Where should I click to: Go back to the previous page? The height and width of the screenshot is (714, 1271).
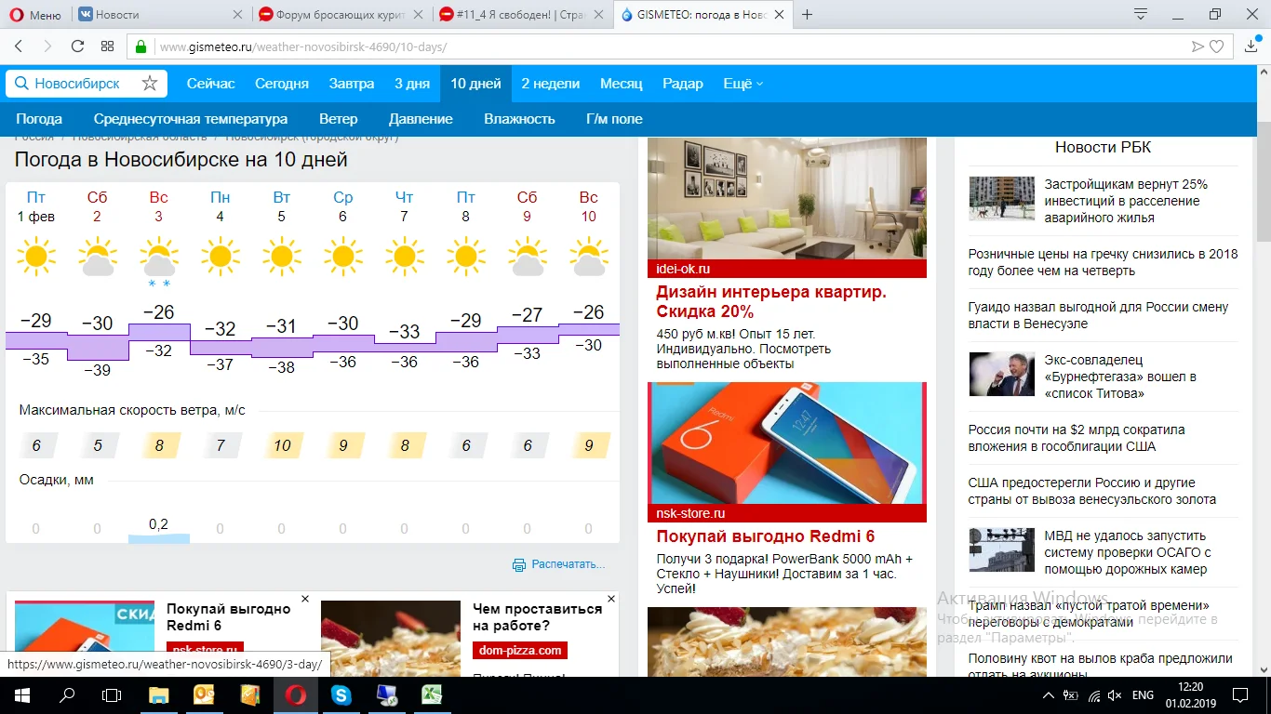tap(19, 46)
